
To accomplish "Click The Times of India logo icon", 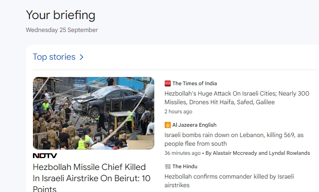I will 168,83.
